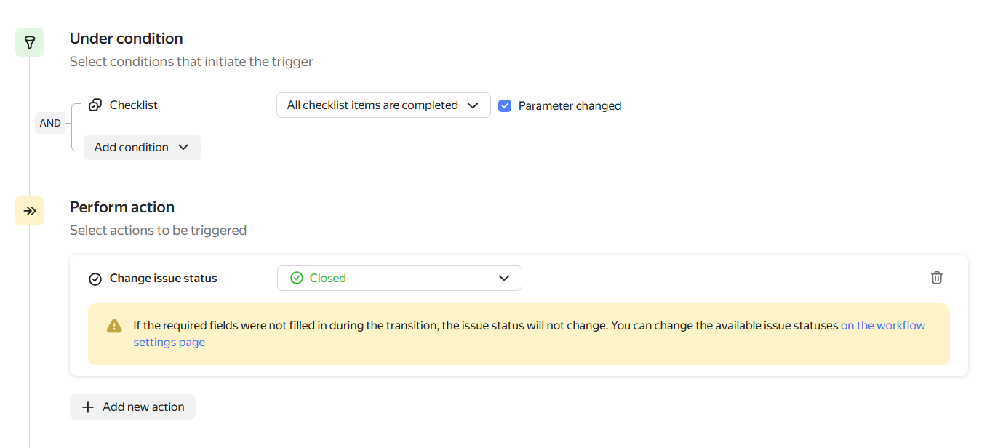This screenshot has width=987, height=448.
Task: Select the Change issue status label
Action: pyautogui.click(x=164, y=279)
